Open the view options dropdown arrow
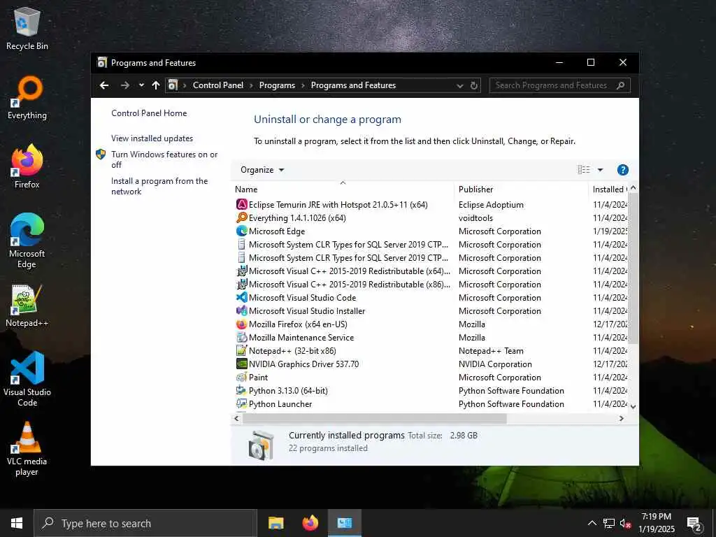Screen dimensions: 716x537 (x=600, y=170)
